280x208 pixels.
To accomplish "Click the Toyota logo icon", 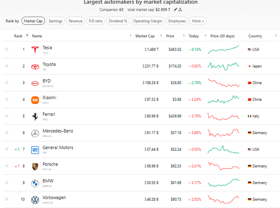I will pyautogui.click(x=35, y=66).
